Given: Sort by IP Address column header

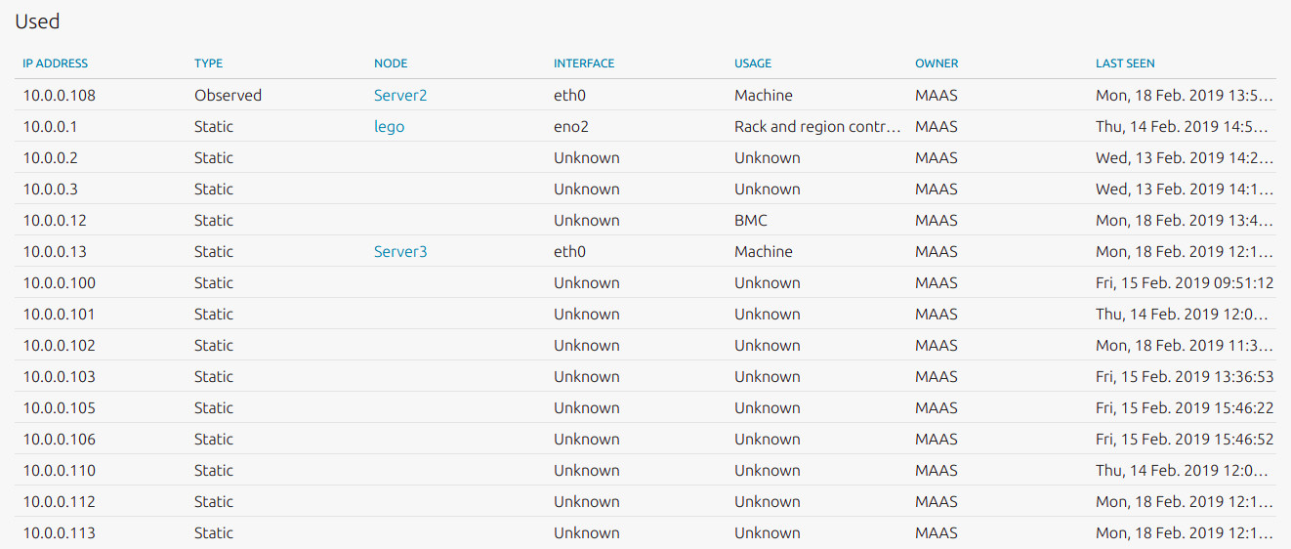Looking at the screenshot, I should coord(55,63).
